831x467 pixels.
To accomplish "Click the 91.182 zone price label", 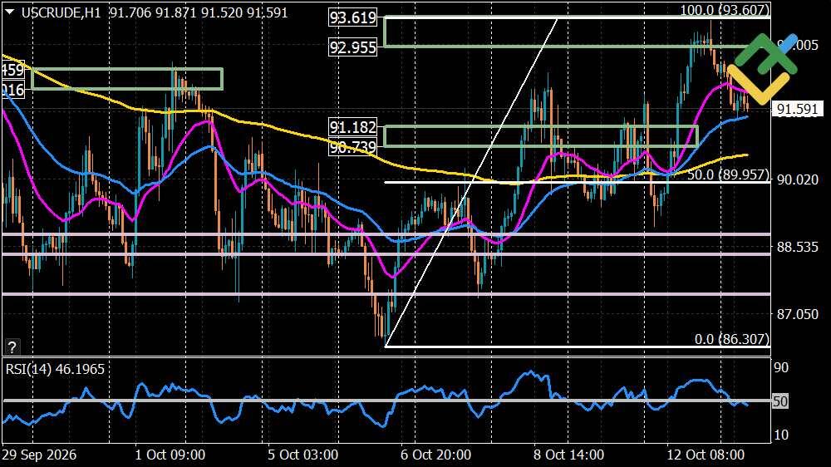I will click(353, 127).
